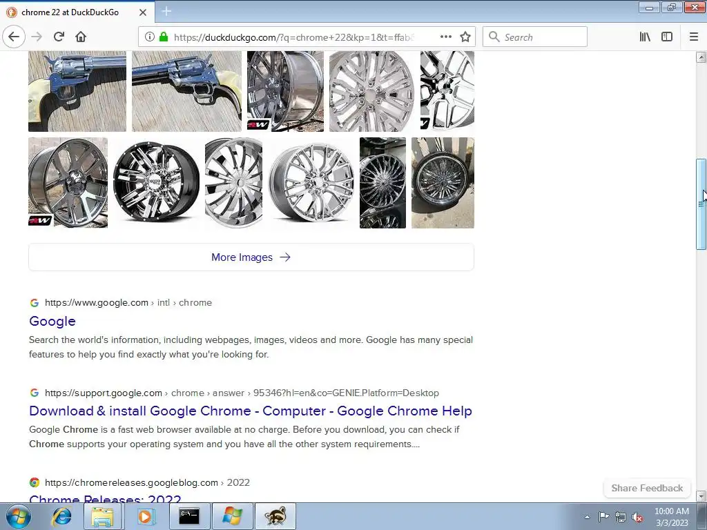Open Download & install Google Chrome link

click(x=250, y=411)
